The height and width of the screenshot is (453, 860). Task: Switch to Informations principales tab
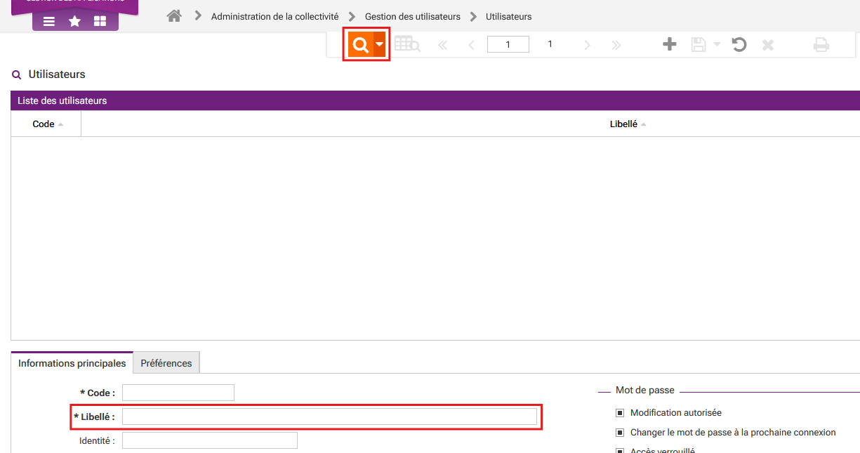(x=72, y=363)
